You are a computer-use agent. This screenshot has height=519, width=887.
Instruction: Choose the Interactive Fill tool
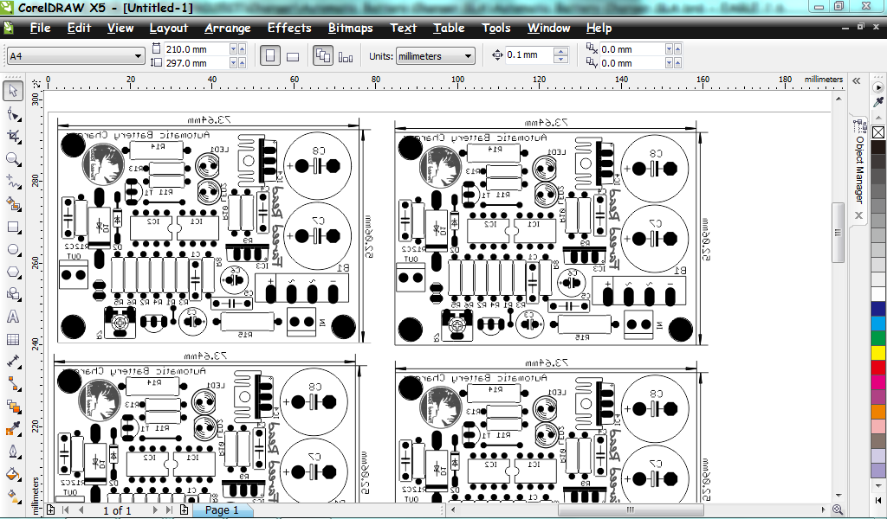click(13, 495)
